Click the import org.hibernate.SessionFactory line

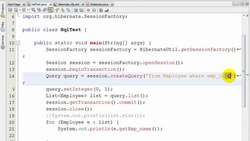pyautogui.click(x=75, y=16)
